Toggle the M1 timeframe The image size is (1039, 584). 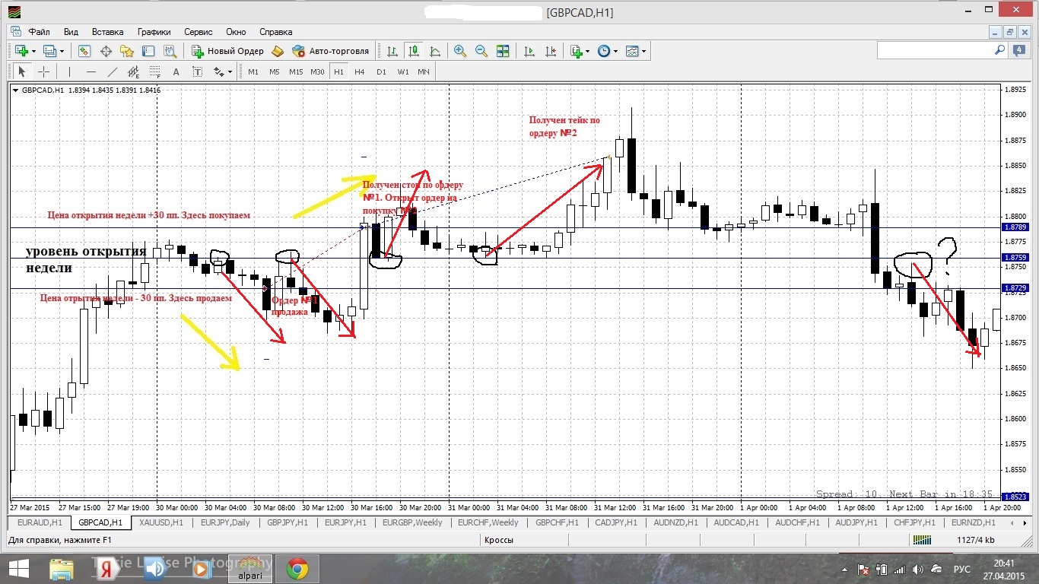click(253, 71)
